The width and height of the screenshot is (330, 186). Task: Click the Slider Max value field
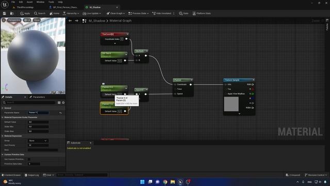pos(38,131)
